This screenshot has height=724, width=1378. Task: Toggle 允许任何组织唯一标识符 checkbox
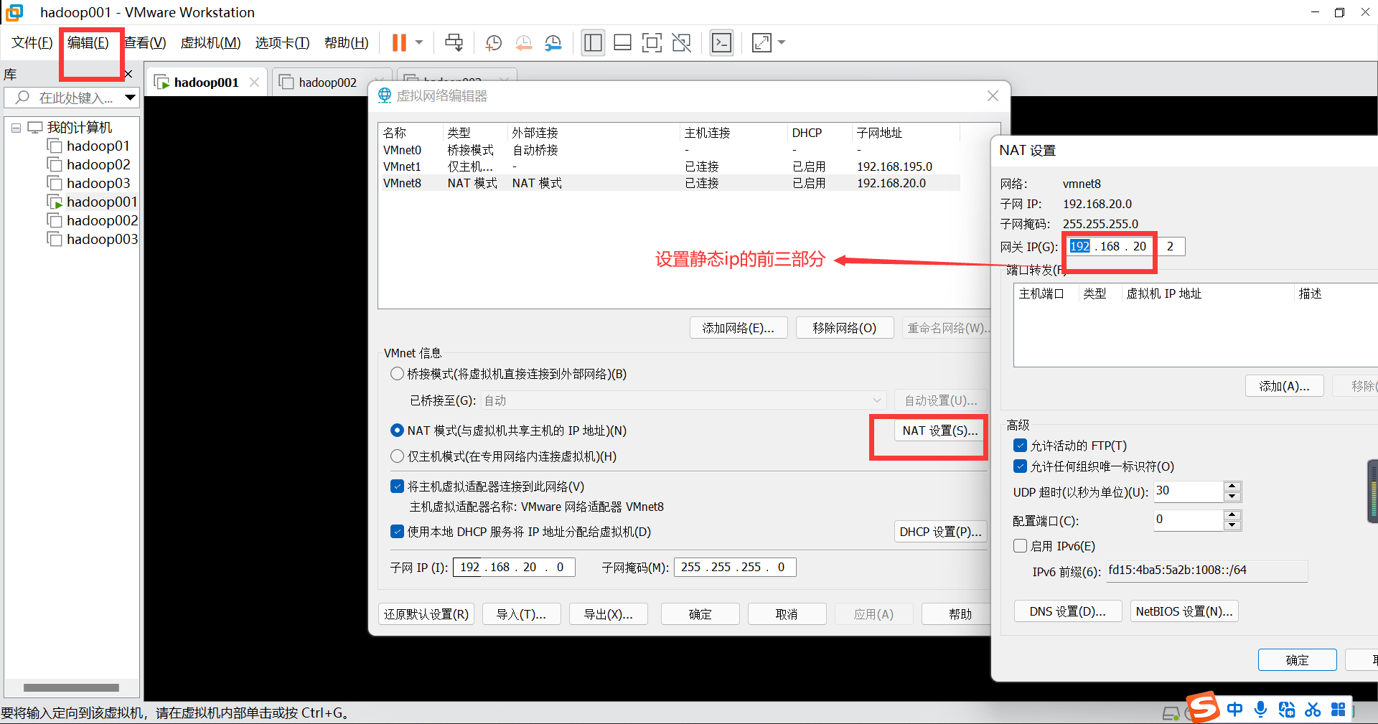click(x=1020, y=466)
